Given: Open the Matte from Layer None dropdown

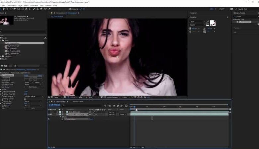Looking at the screenshot, I should 29,82.
